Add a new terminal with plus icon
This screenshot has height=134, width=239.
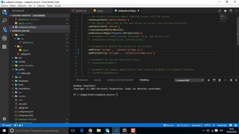pyautogui.click(x=208, y=80)
